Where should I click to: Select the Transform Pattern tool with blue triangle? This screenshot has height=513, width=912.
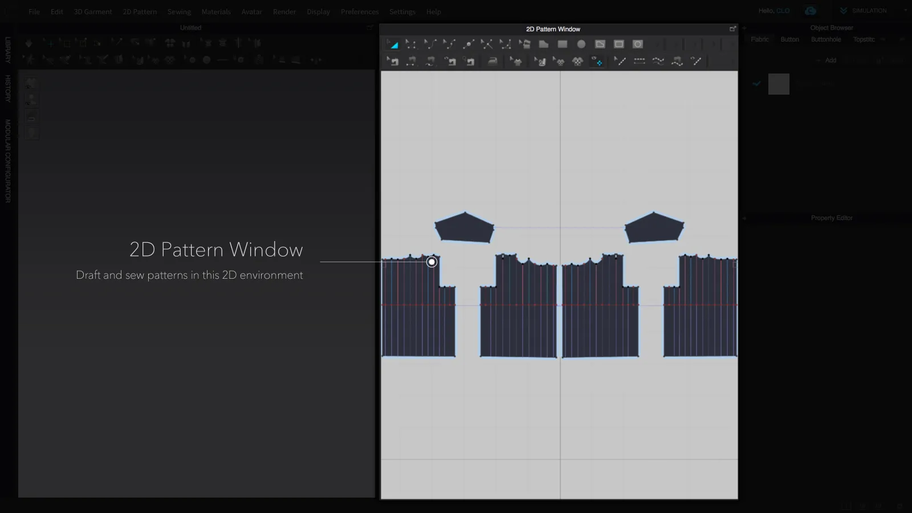pos(392,44)
